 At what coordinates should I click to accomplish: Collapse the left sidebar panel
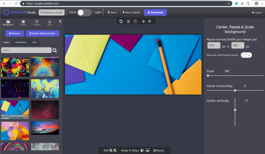(60, 22)
